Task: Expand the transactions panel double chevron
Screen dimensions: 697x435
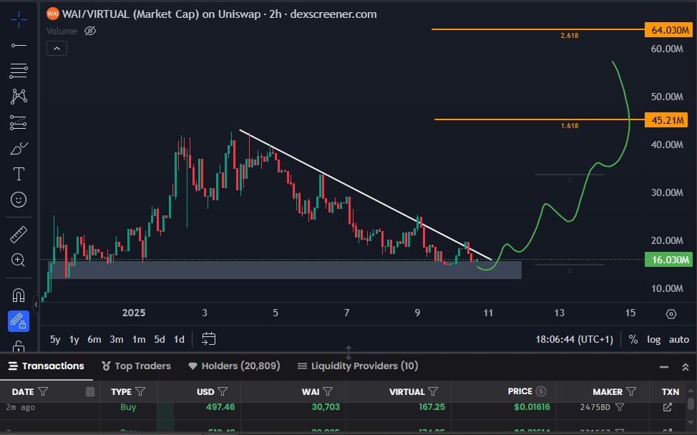Action: tap(686, 367)
